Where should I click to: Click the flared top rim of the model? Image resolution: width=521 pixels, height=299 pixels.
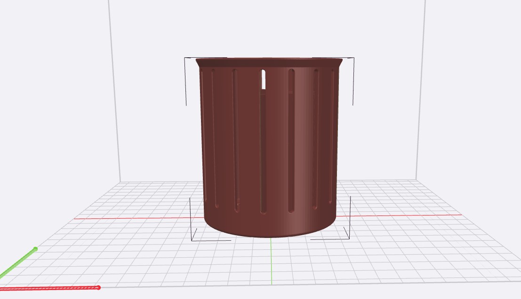coord(269,62)
